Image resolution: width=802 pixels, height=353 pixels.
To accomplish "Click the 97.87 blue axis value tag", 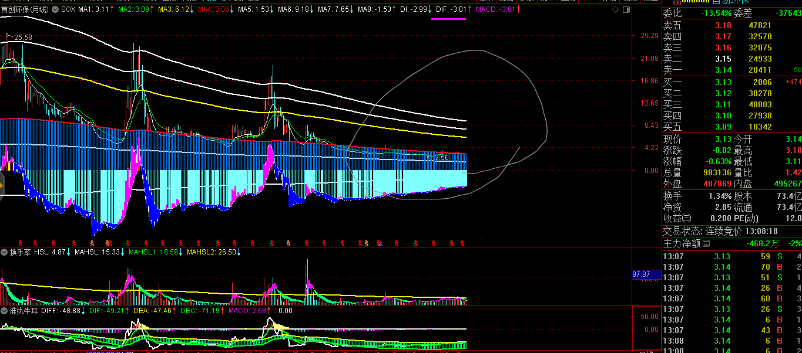I will 641,274.
